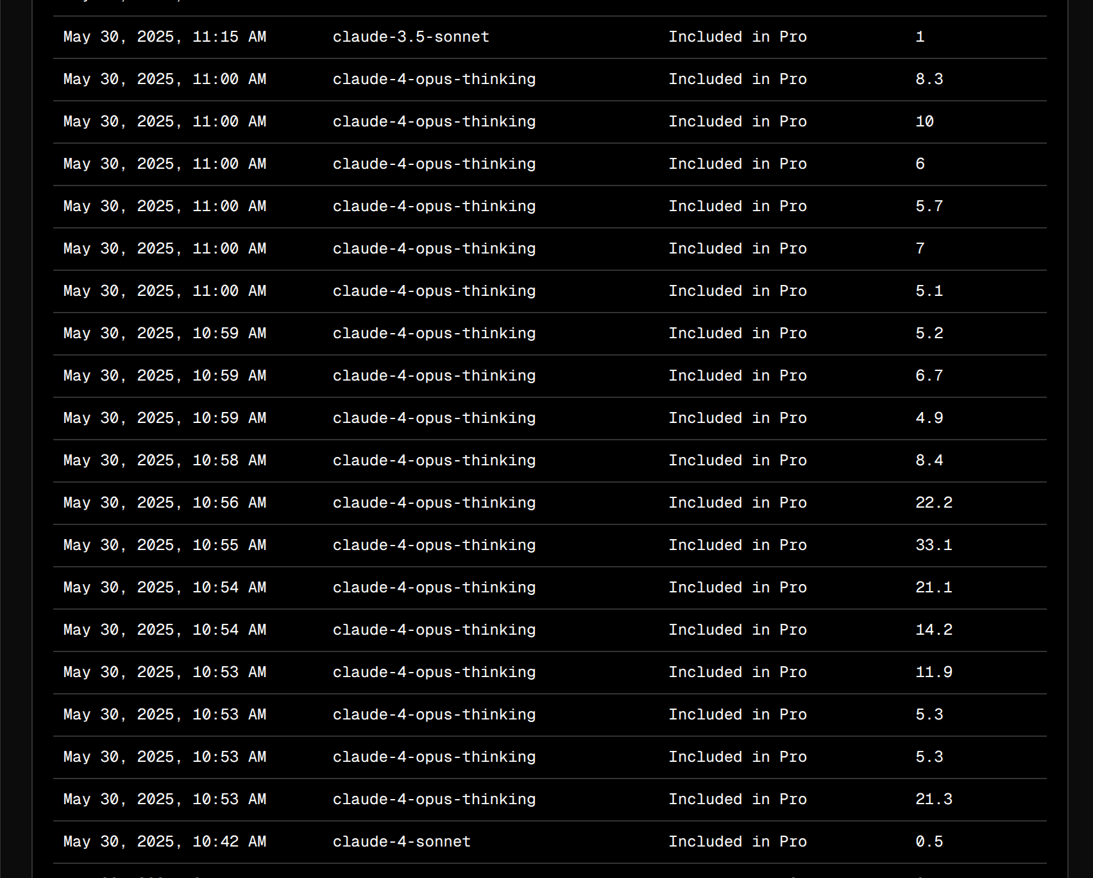Select the request value 22.2
This screenshot has height=878, width=1093.
934,503
